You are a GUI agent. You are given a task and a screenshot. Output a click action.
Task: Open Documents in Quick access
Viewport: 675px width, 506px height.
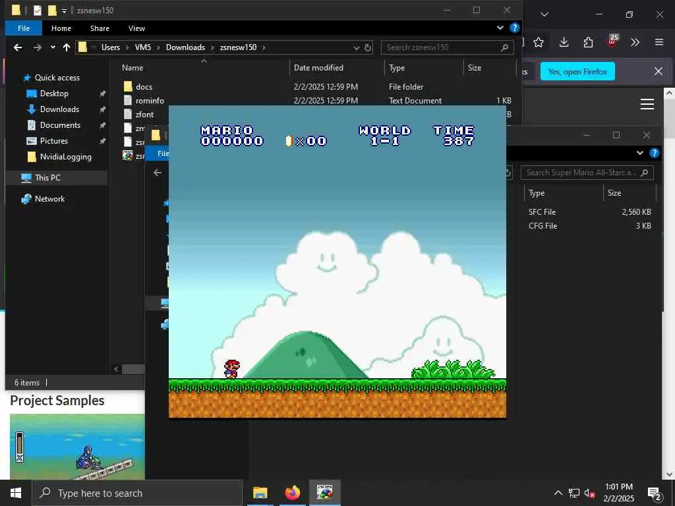(x=60, y=125)
